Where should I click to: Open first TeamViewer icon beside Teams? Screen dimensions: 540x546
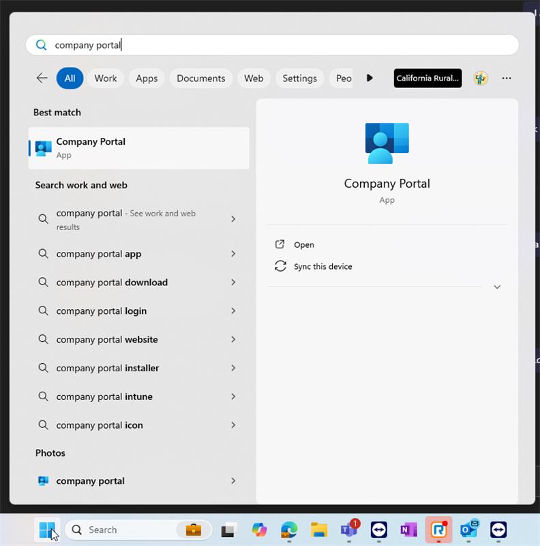point(379,530)
